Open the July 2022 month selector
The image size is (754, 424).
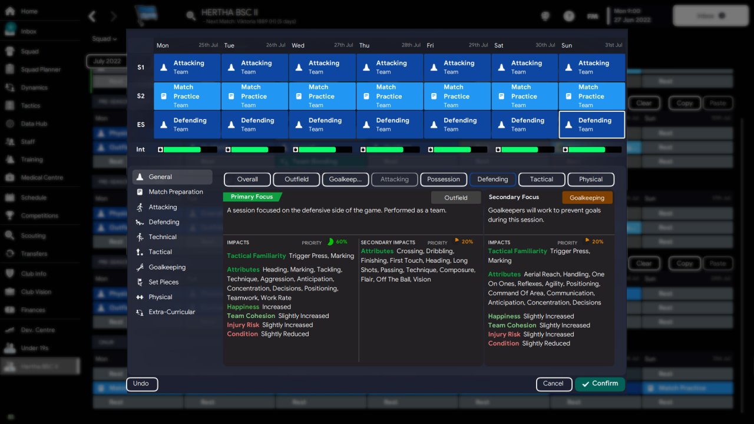pos(107,61)
